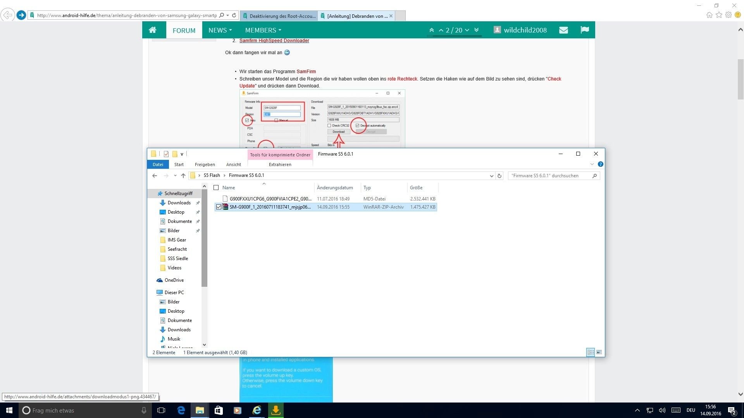Open browser favorites star icon

(719, 15)
